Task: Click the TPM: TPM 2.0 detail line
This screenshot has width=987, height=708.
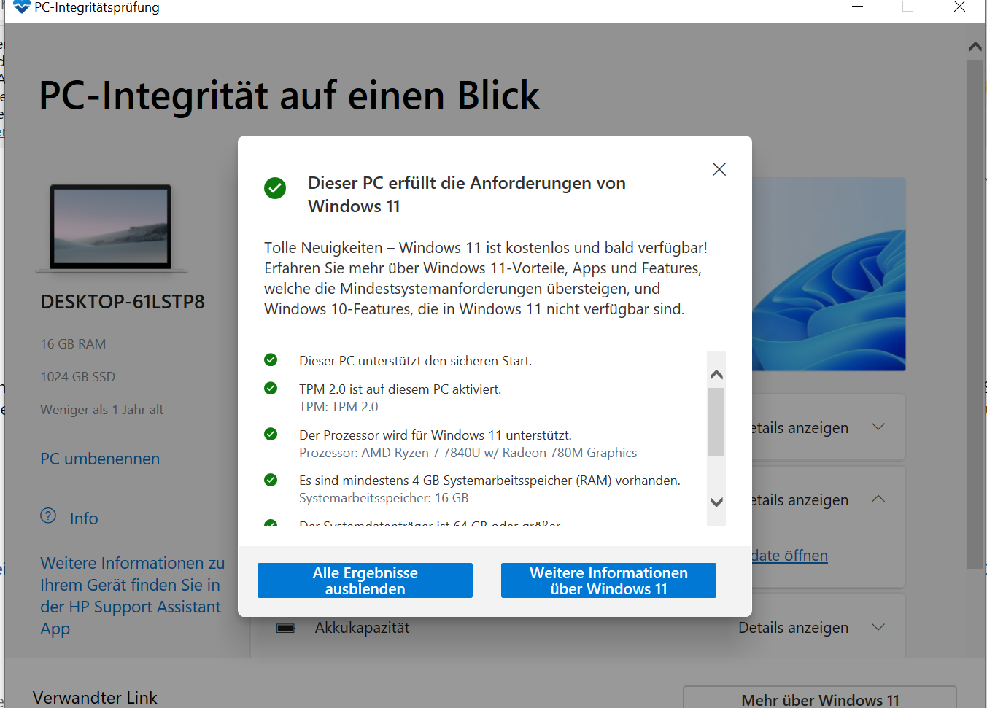Action: click(338, 407)
